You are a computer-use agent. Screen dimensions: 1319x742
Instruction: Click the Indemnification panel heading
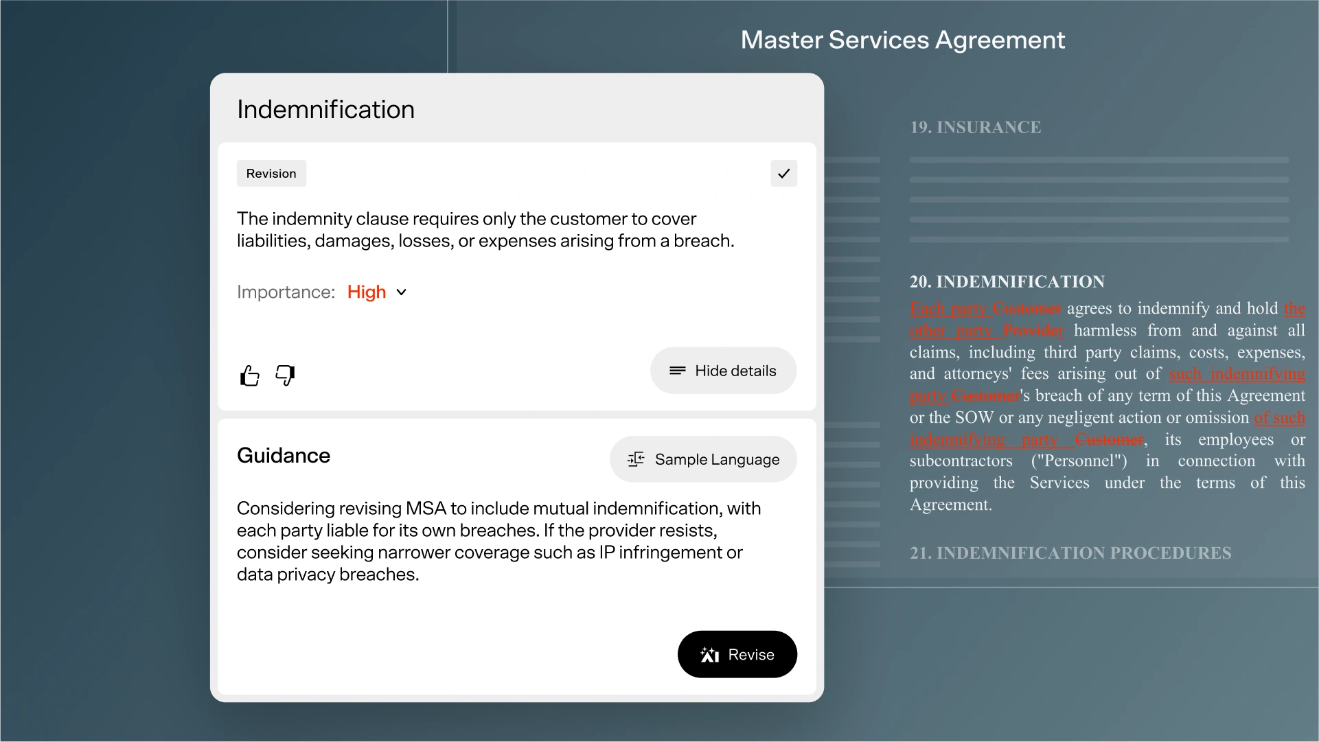(325, 110)
